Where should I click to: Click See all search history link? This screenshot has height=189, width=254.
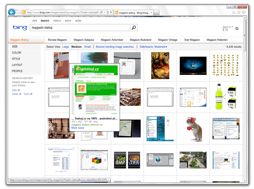coord(16,90)
